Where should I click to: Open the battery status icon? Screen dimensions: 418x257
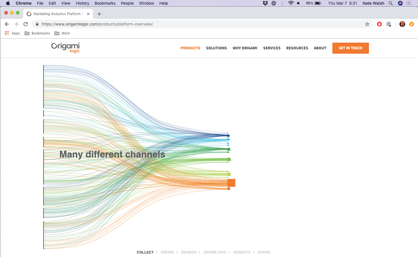(x=318, y=3)
